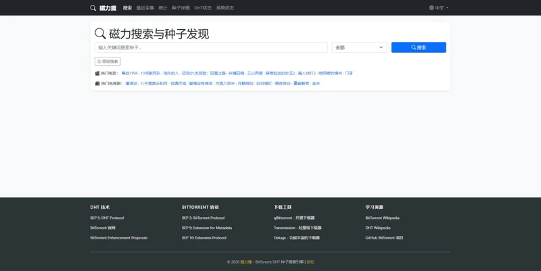Screen dimensions: 541x271
Task: Click the blue 搜索 search button
Action: click(x=419, y=47)
